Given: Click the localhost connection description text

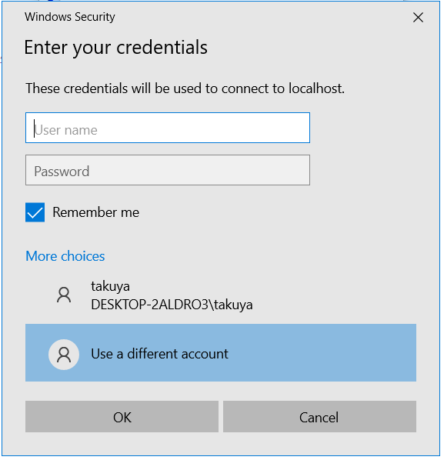Looking at the screenshot, I should (185, 88).
